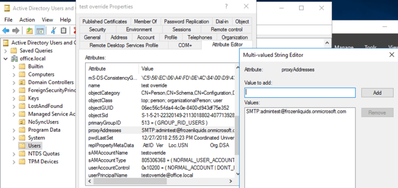Switch to the Member Of tab

click(145, 21)
